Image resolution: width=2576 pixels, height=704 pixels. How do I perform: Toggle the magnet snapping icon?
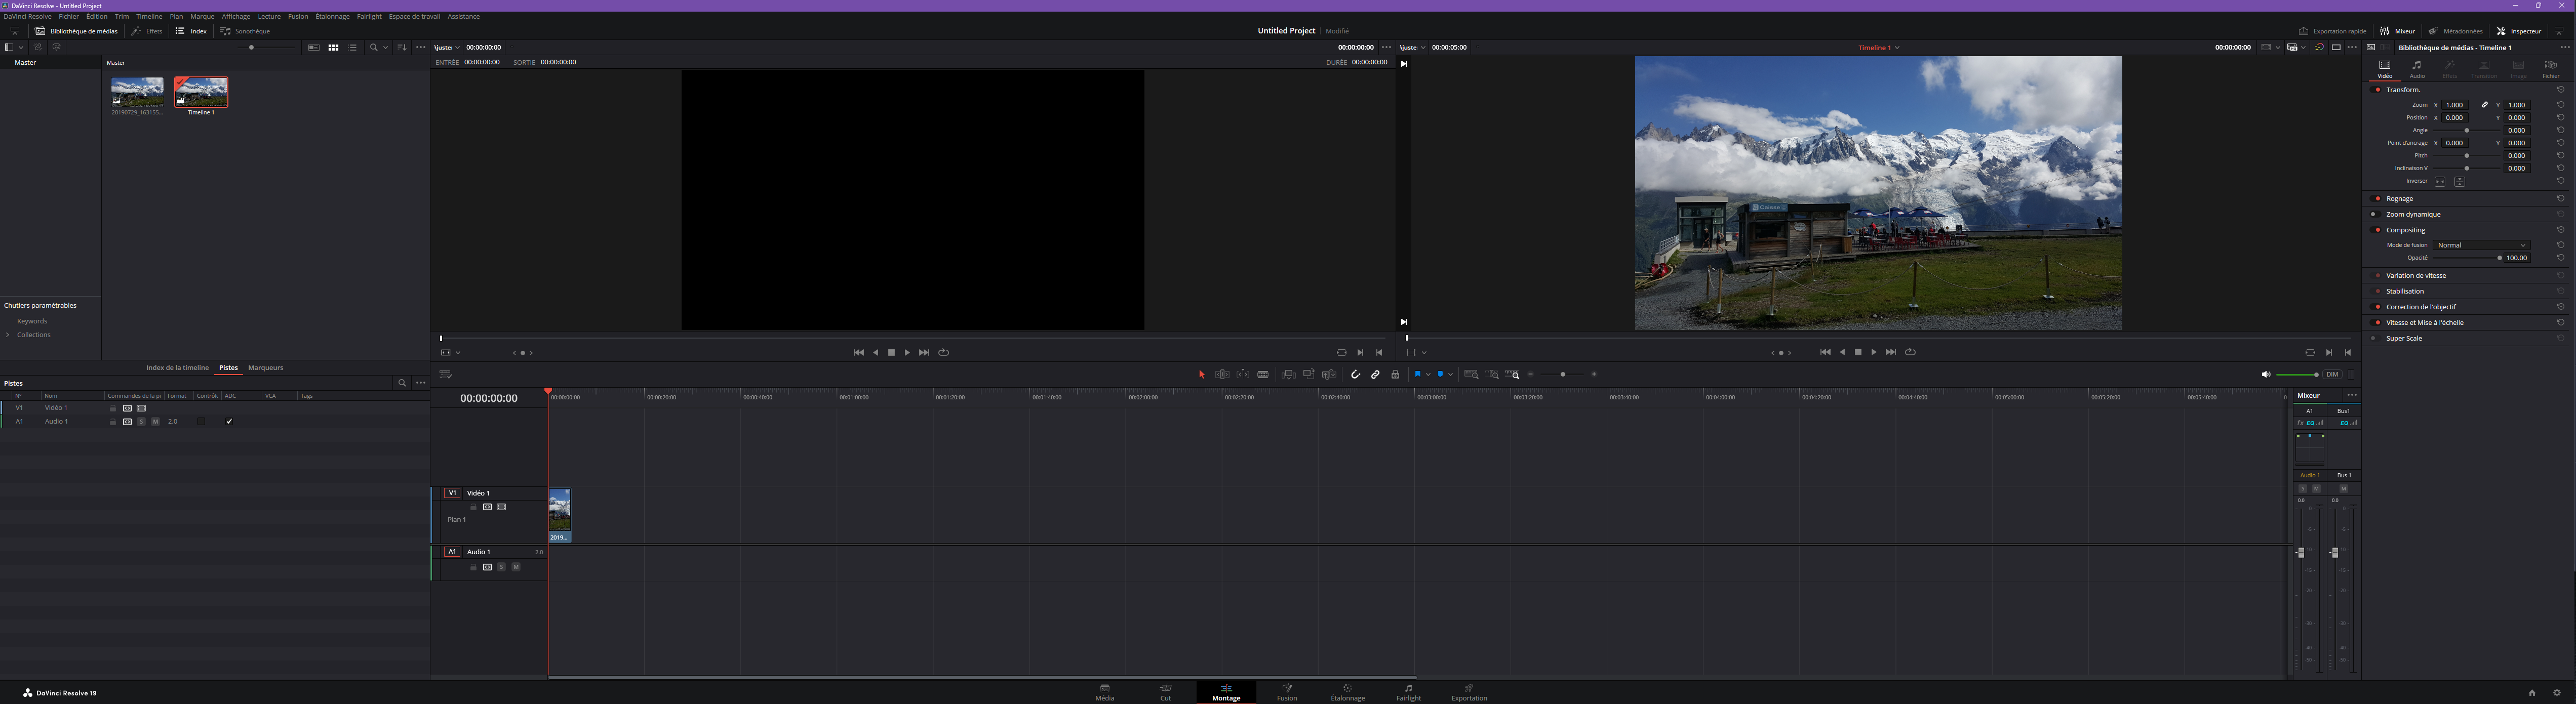(x=1355, y=375)
